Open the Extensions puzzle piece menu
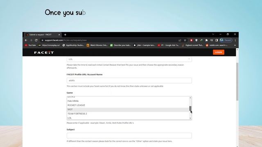 click(x=206, y=40)
